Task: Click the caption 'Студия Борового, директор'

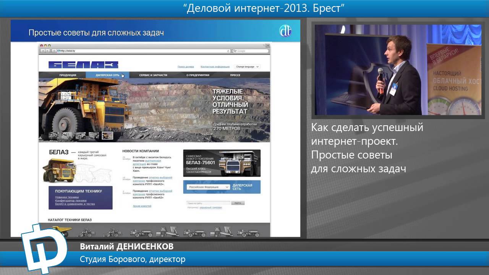Action: coord(133,259)
